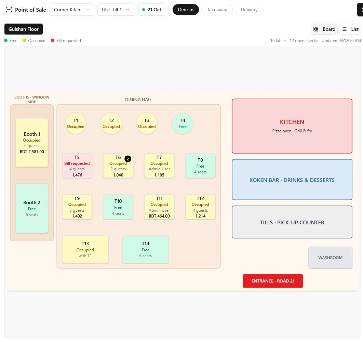Open occupied Booth 1 table
This screenshot has width=363, height=342.
(x=32, y=143)
